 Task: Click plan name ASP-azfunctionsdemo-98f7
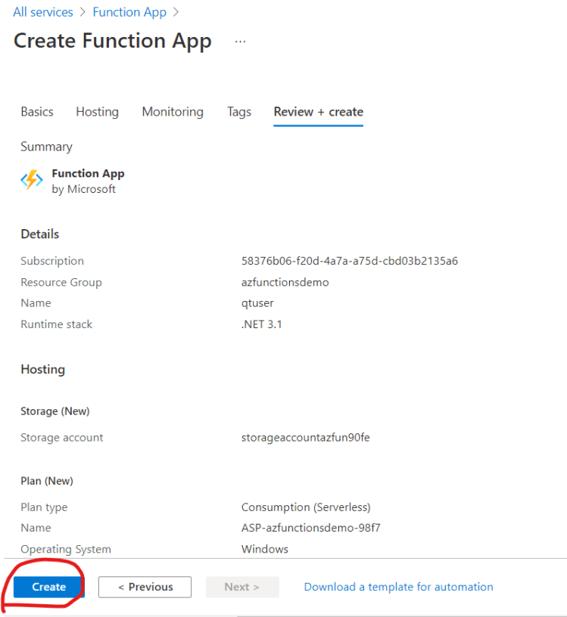point(311,528)
